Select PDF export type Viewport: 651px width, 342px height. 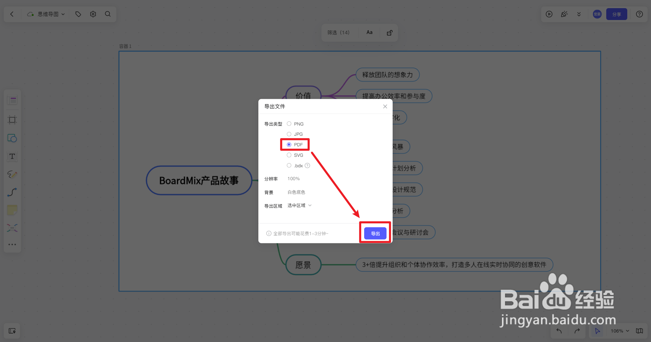pos(295,145)
